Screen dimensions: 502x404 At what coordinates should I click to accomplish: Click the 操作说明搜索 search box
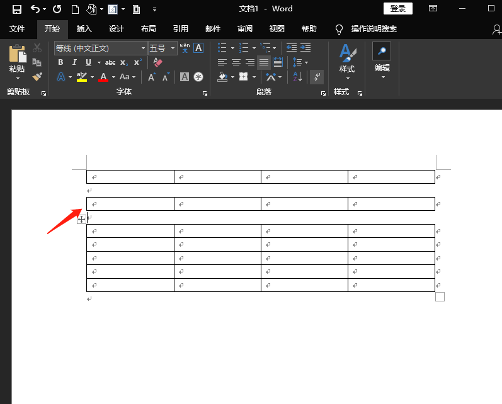click(x=374, y=29)
